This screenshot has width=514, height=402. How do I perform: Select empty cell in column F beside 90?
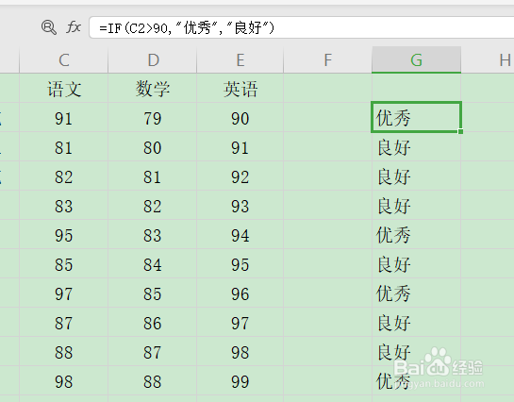pyautogui.click(x=327, y=117)
